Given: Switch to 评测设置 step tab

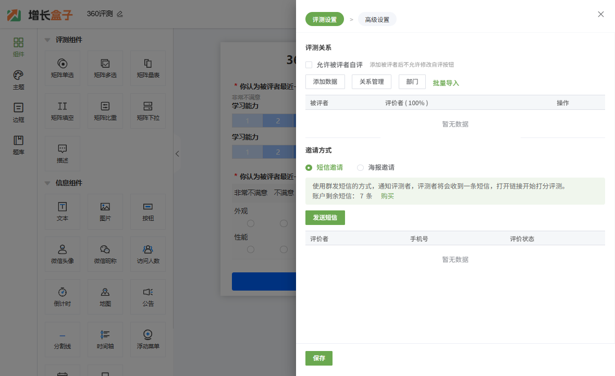Looking at the screenshot, I should pos(324,19).
